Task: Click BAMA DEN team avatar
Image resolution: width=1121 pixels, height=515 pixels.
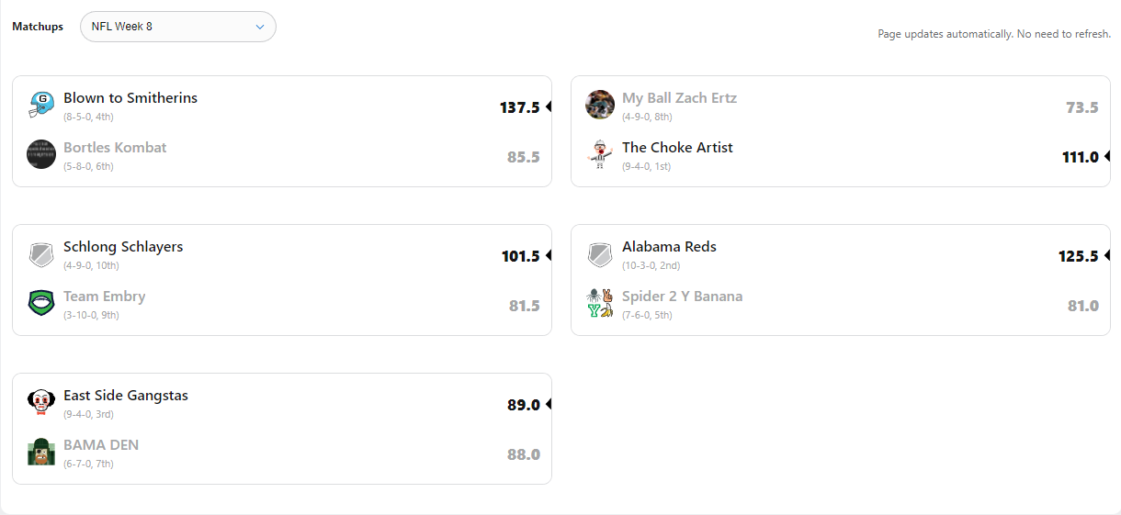Action: click(41, 452)
